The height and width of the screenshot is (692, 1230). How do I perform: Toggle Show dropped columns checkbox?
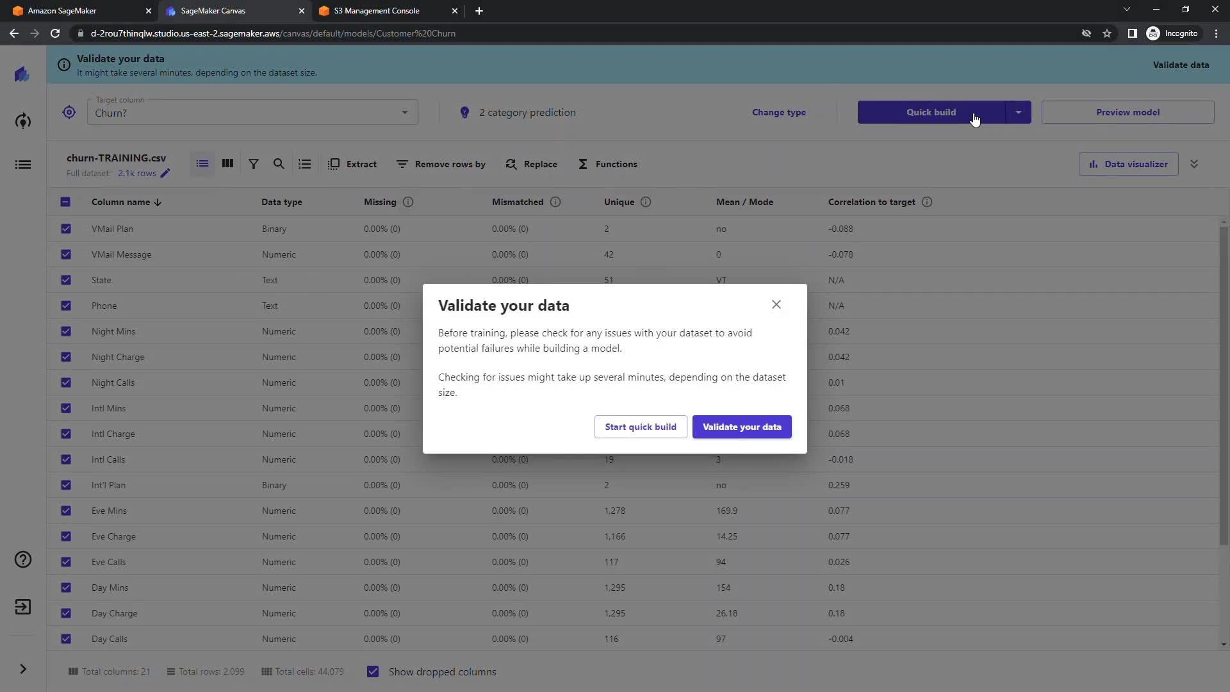coord(373,671)
